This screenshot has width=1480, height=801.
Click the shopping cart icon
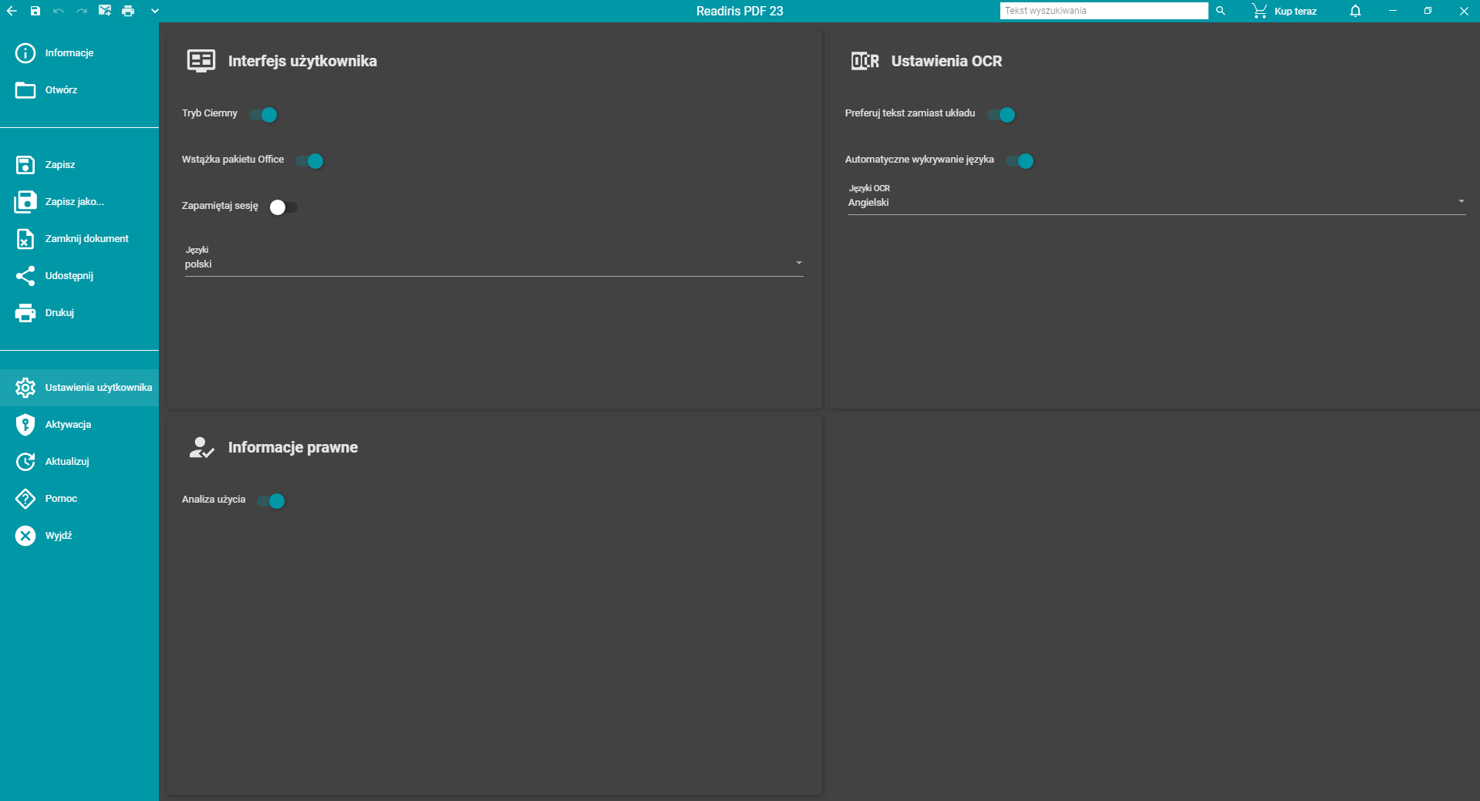coord(1259,11)
